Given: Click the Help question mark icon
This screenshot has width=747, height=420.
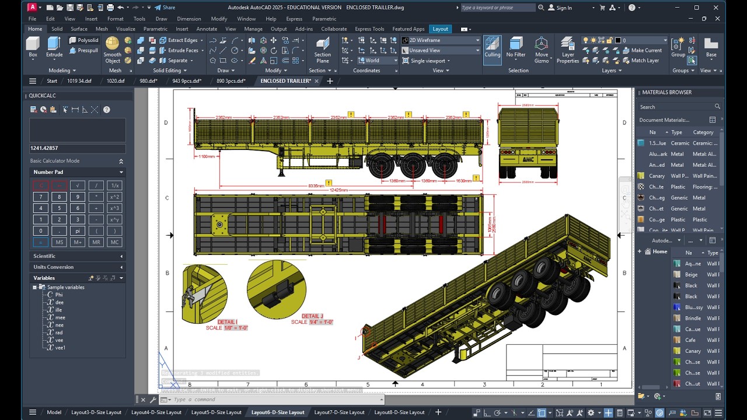Looking at the screenshot, I should tap(632, 8).
